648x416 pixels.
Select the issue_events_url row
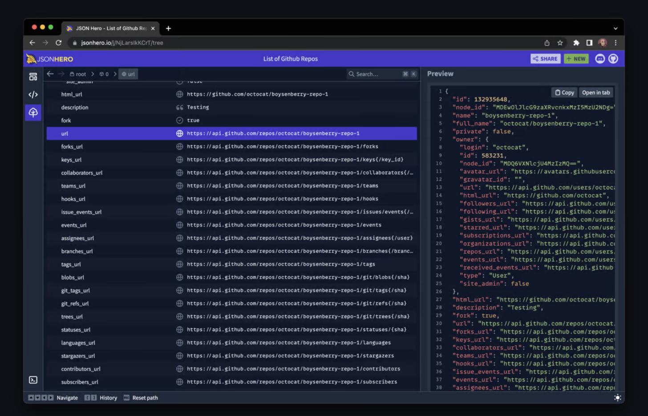click(x=232, y=212)
